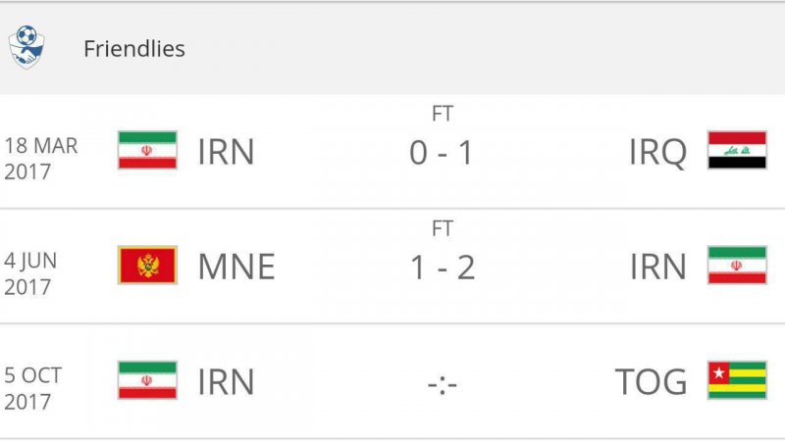Click the Iran flag in the 5 OCT match
The width and height of the screenshot is (785, 441).
pos(147,380)
